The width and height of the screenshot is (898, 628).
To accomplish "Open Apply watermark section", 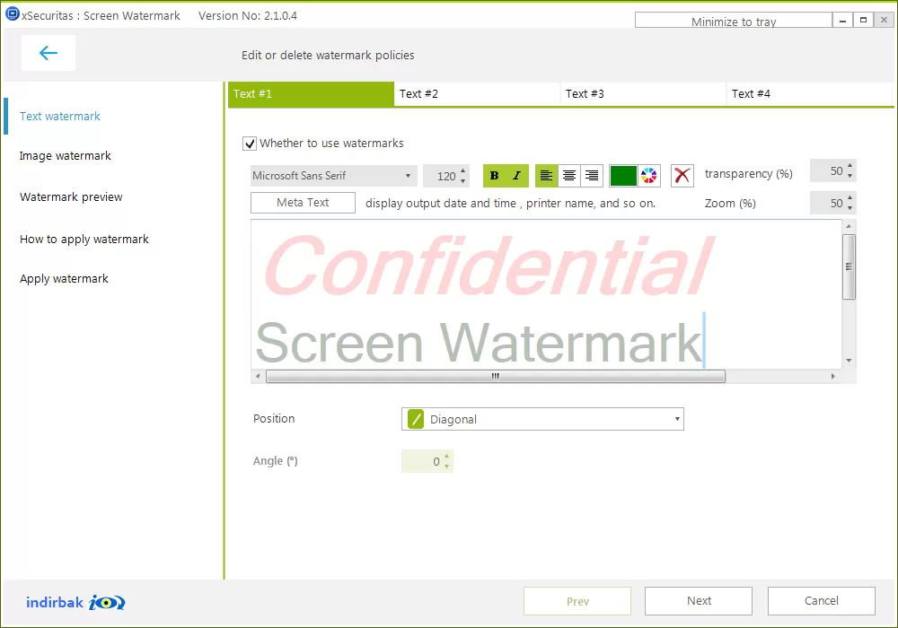I will click(64, 279).
